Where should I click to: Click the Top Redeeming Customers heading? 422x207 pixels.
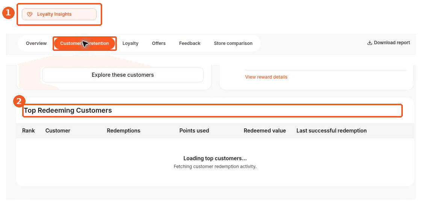tap(68, 110)
